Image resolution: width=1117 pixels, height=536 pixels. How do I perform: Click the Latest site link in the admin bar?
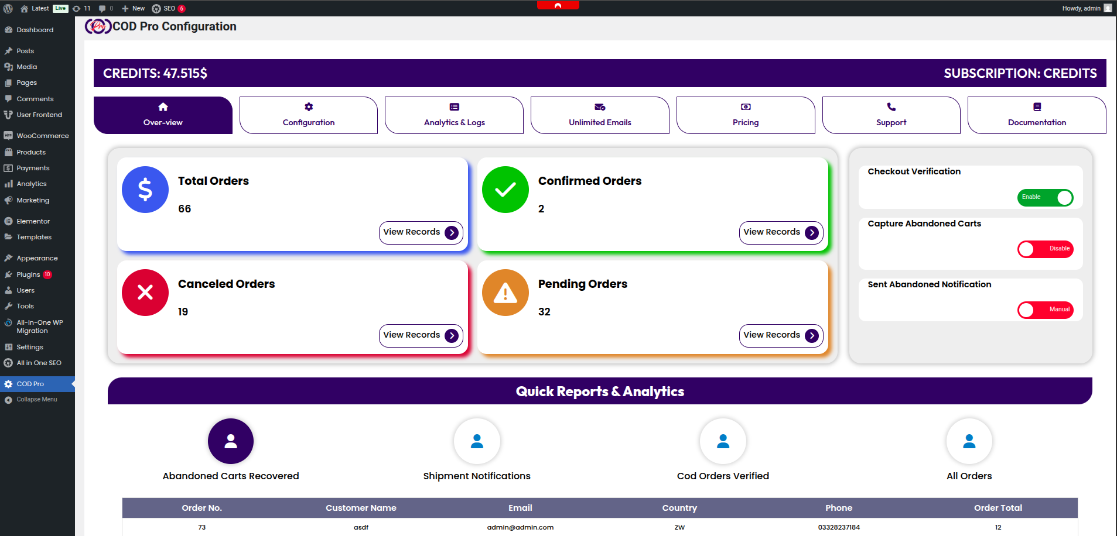40,8
